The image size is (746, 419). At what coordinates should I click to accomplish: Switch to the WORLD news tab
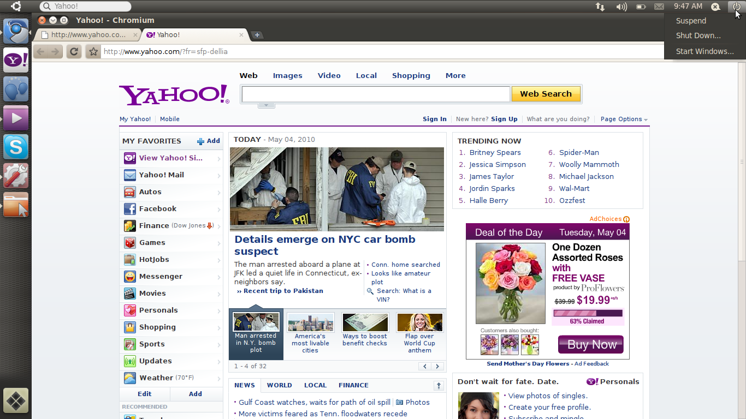tap(279, 385)
